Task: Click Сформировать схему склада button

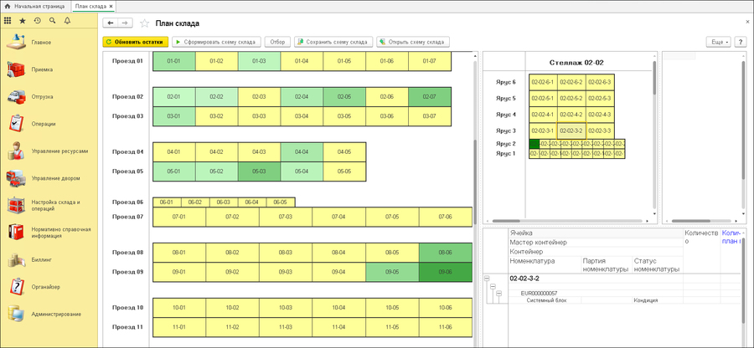Action: 216,41
